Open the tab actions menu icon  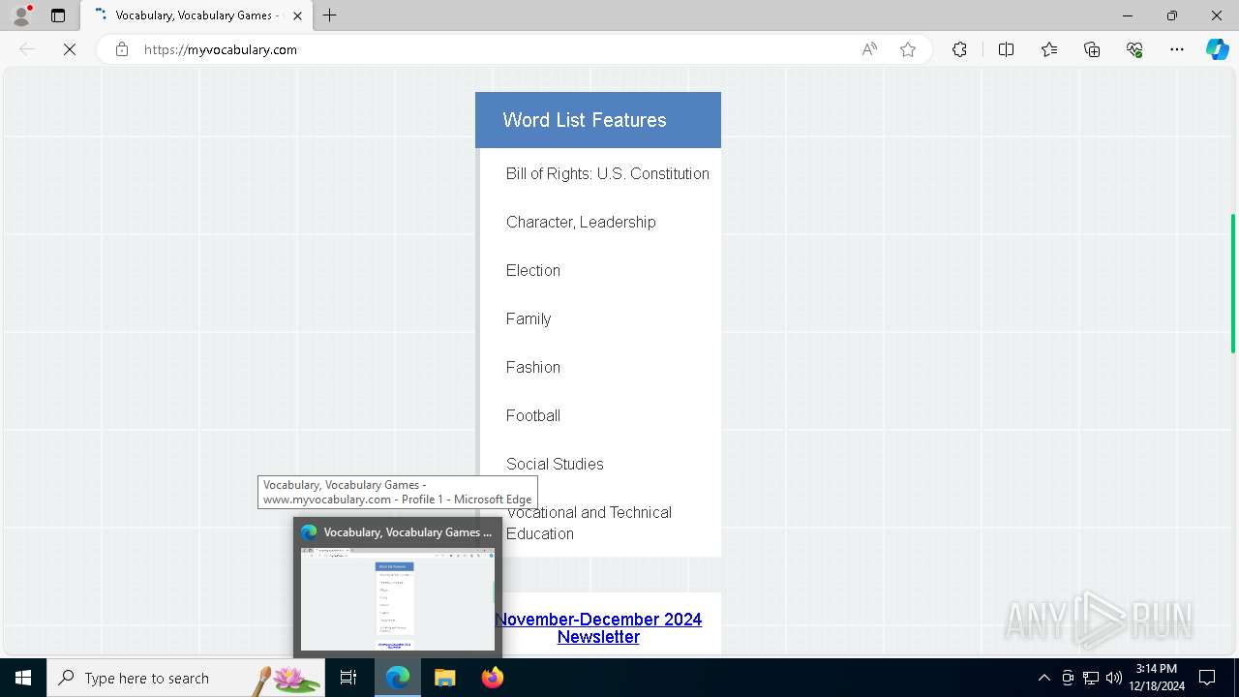click(58, 15)
